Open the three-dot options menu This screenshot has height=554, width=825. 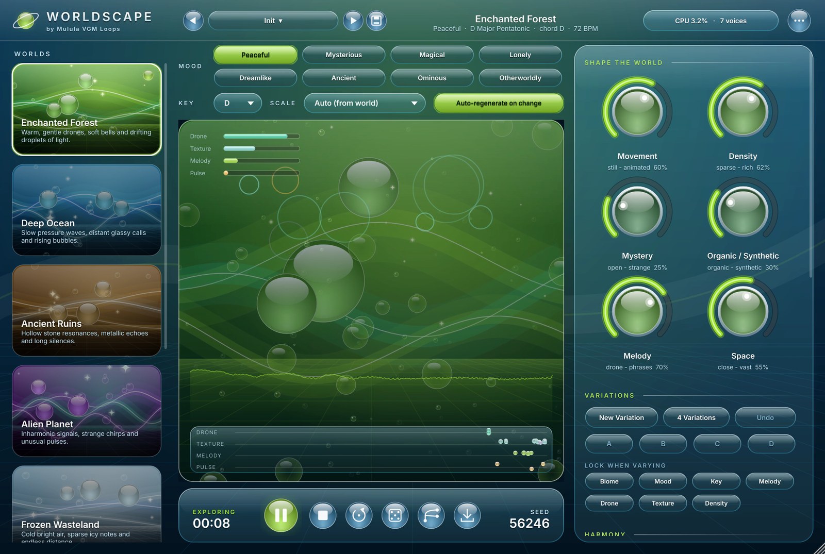pos(799,21)
